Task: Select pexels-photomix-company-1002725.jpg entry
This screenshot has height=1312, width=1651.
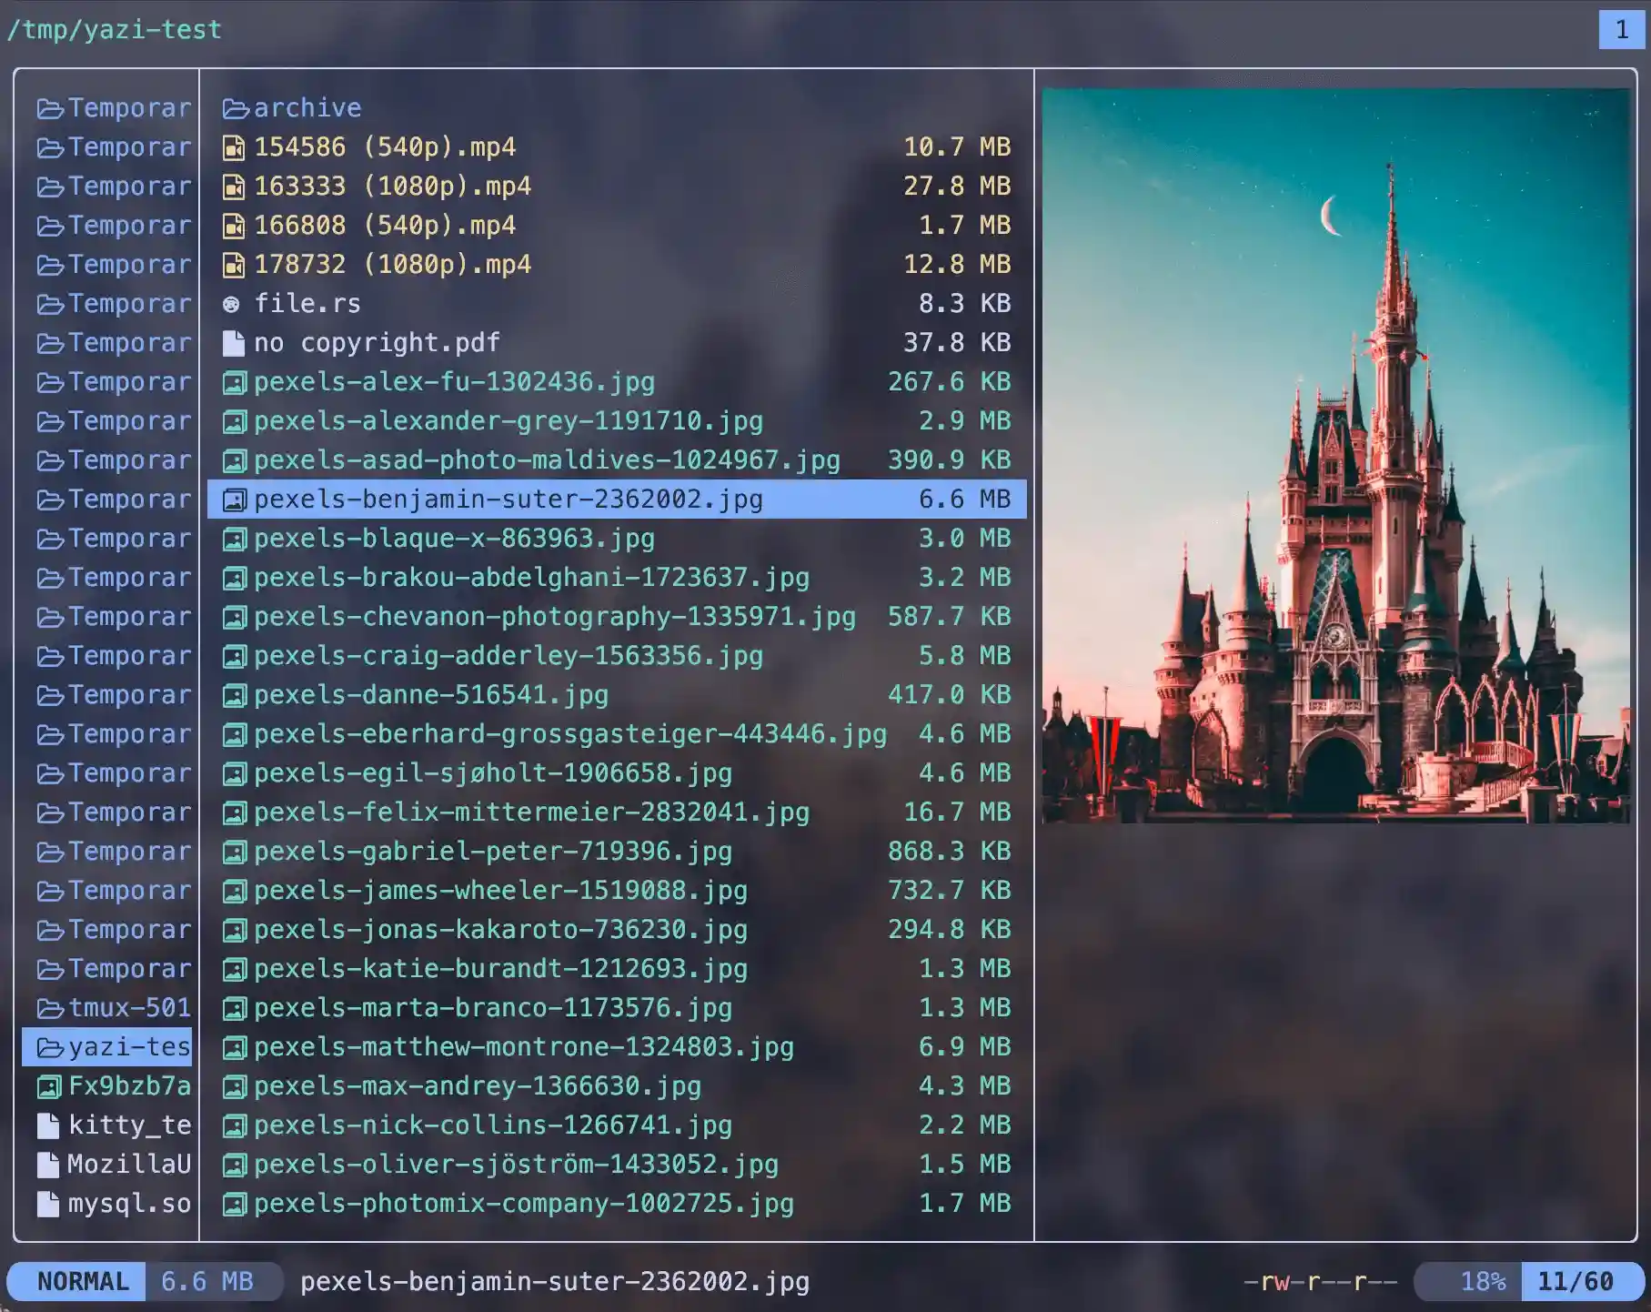Action: coord(523,1203)
